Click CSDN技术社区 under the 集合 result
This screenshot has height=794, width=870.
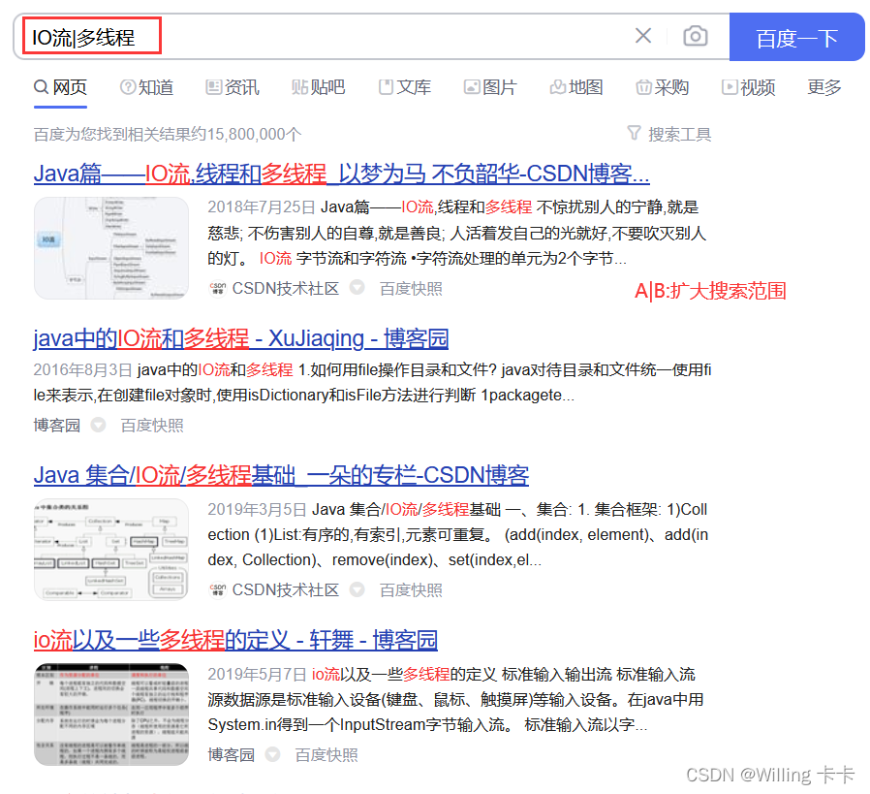click(285, 590)
